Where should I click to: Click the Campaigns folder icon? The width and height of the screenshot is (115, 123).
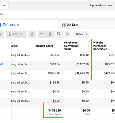pos(1,25)
